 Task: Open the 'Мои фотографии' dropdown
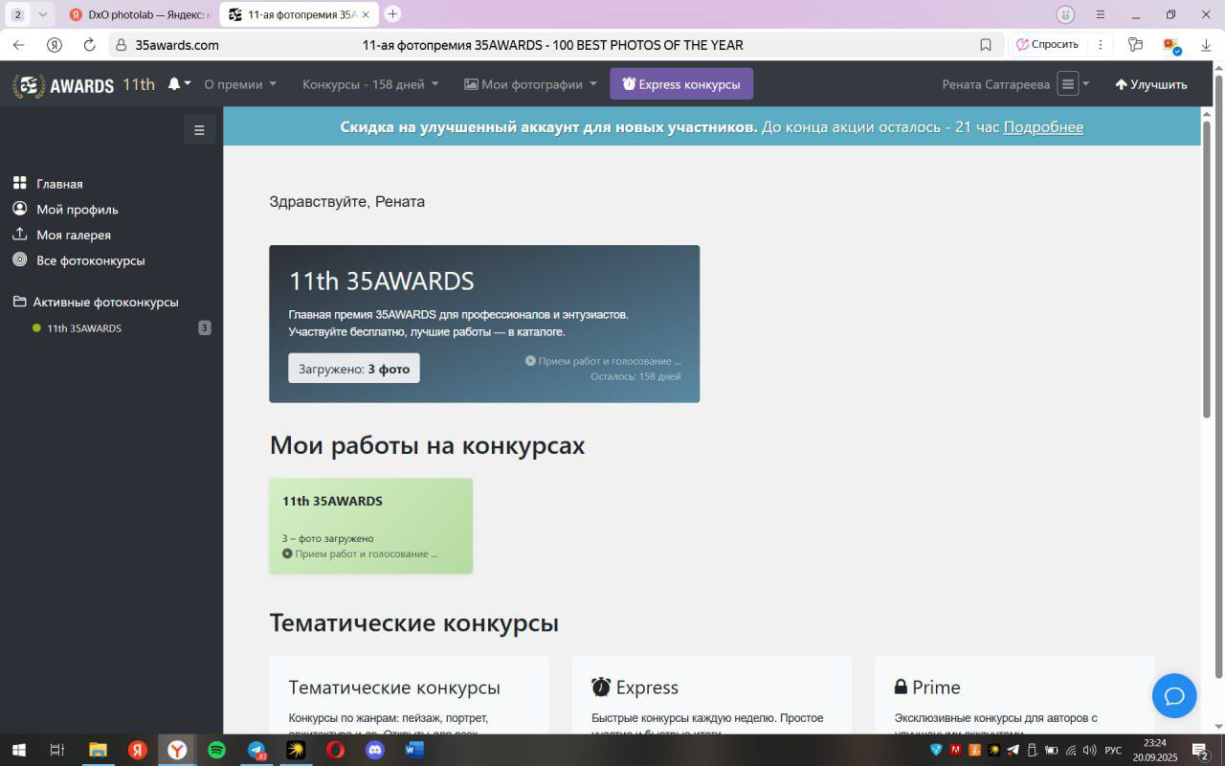pyautogui.click(x=530, y=84)
